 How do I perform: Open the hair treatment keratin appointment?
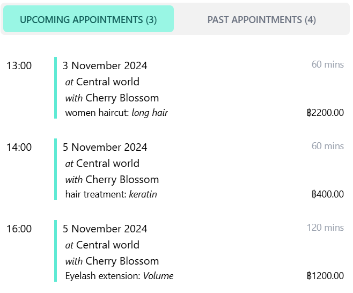coord(111,194)
